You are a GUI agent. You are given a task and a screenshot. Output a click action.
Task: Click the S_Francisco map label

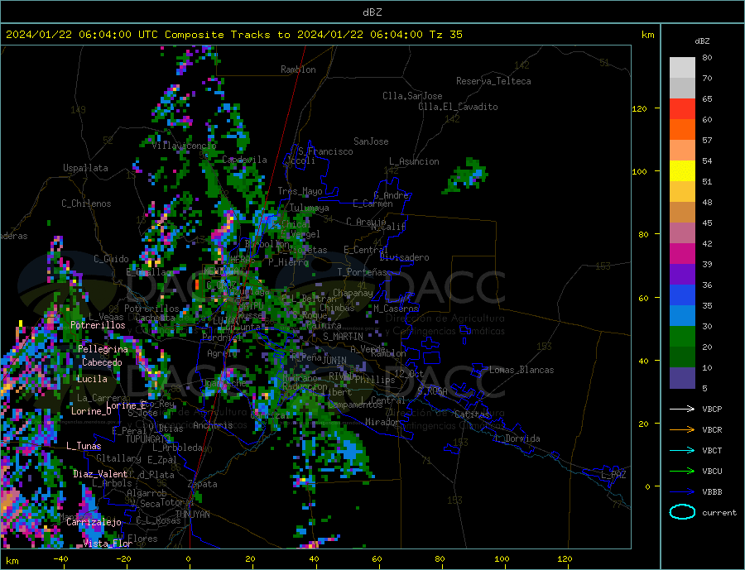pos(325,151)
